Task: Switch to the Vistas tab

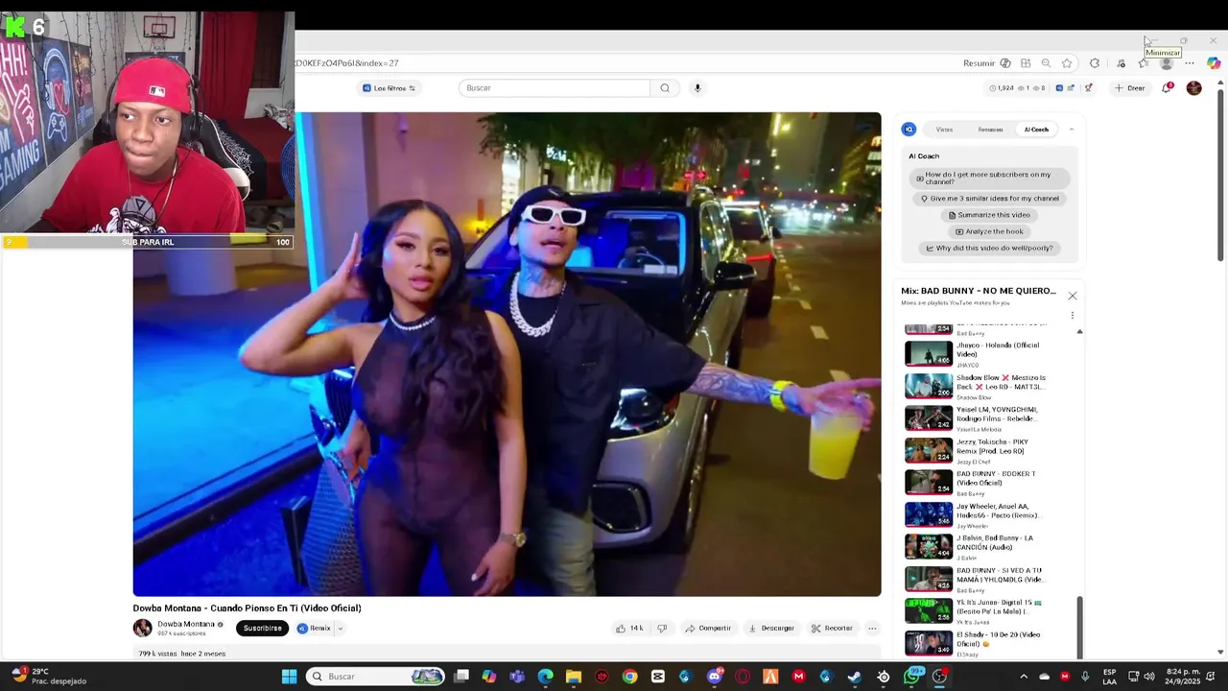Action: click(945, 130)
